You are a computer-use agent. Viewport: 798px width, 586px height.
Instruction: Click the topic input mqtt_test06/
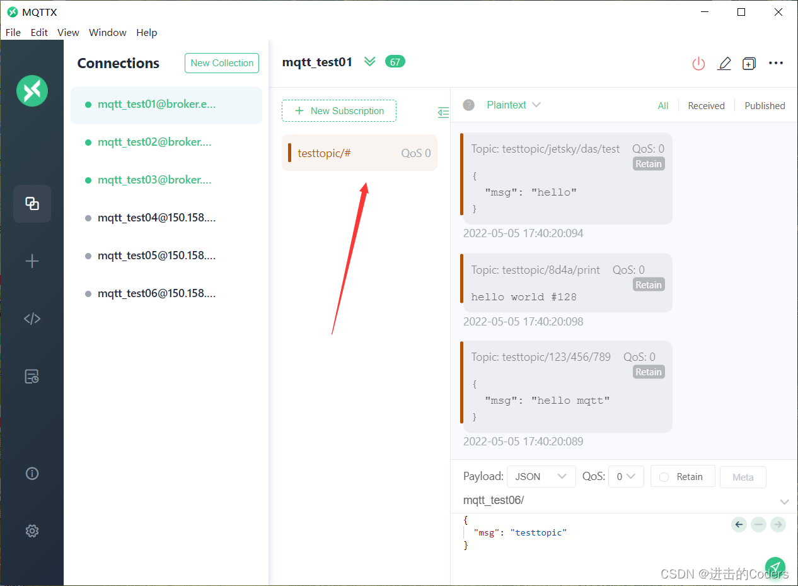click(x=618, y=501)
